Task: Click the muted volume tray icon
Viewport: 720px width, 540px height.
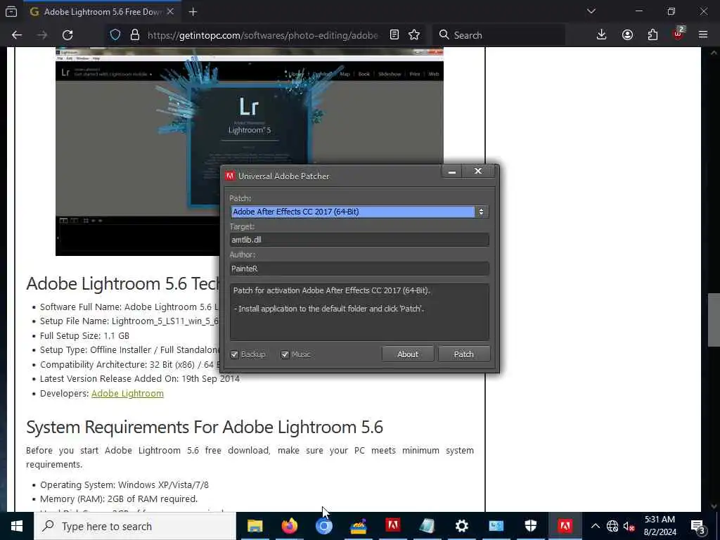Action: pos(629,526)
